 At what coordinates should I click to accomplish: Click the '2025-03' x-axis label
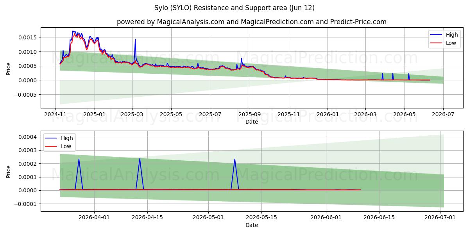click(132, 114)
